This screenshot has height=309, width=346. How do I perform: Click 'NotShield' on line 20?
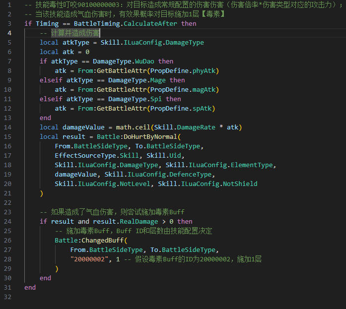coord(240,184)
